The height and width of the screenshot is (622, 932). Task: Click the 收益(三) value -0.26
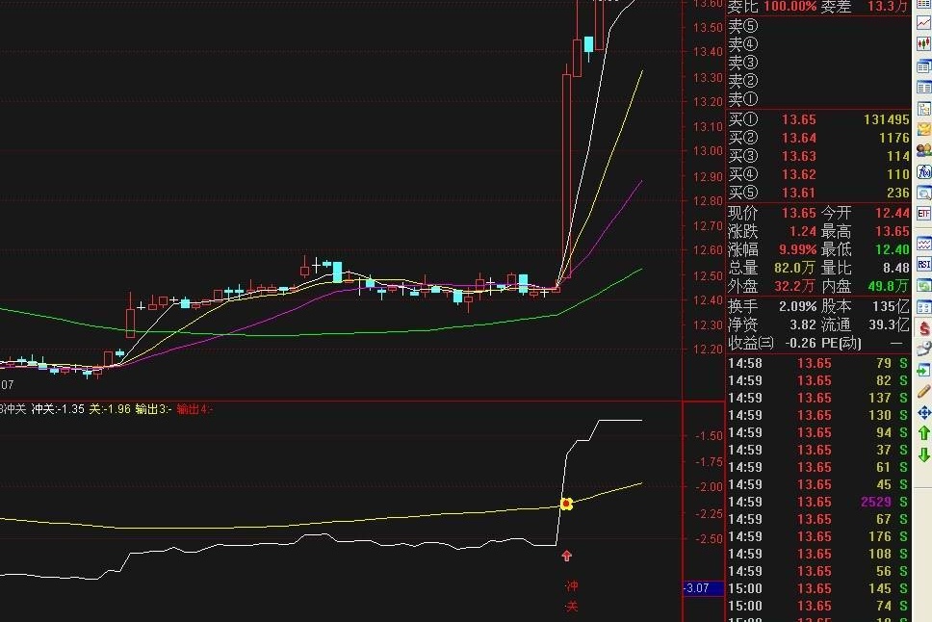pos(801,343)
